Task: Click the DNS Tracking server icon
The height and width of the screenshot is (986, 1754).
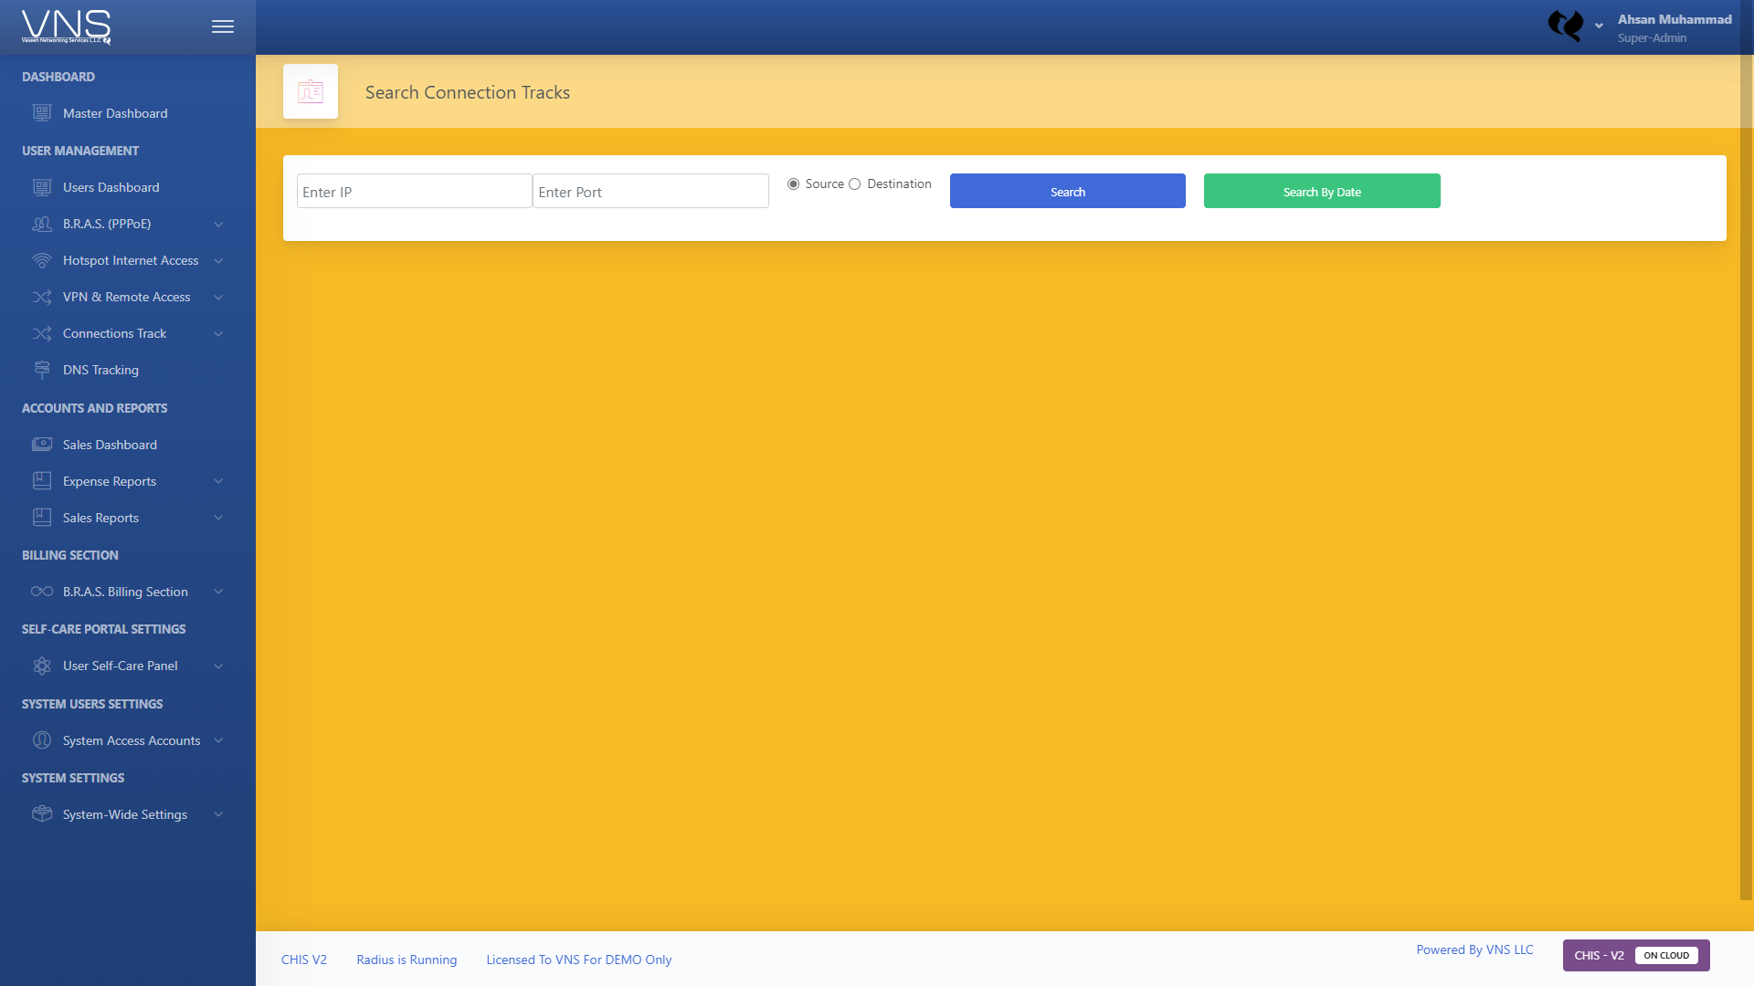Action: [x=42, y=370]
